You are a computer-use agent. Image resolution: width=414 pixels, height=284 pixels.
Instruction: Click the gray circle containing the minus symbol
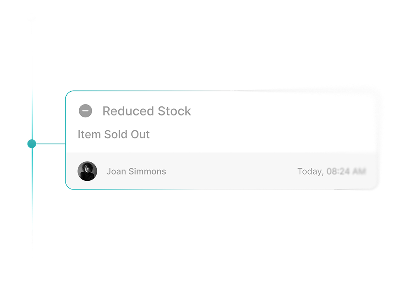point(85,111)
